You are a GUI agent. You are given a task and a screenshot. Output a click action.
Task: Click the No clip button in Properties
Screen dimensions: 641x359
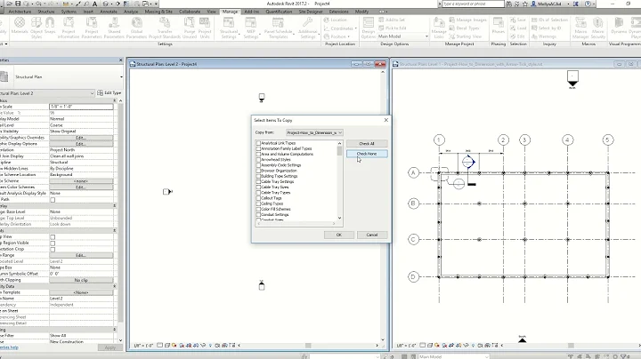(x=81, y=280)
